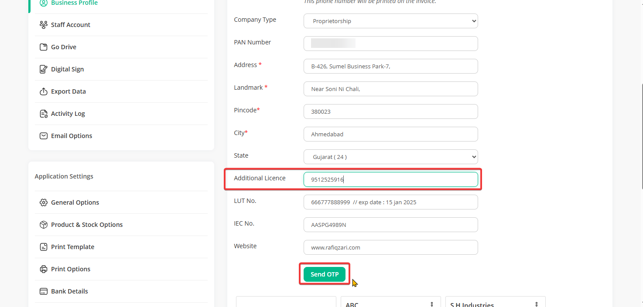Image resolution: width=643 pixels, height=307 pixels.
Task: Click the Activity Log icon
Action: (x=43, y=114)
